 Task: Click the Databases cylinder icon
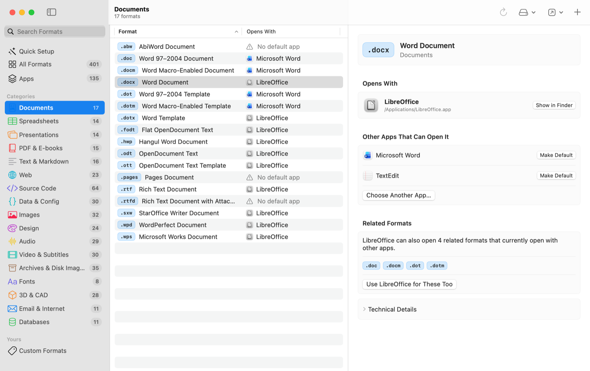pyautogui.click(x=12, y=322)
